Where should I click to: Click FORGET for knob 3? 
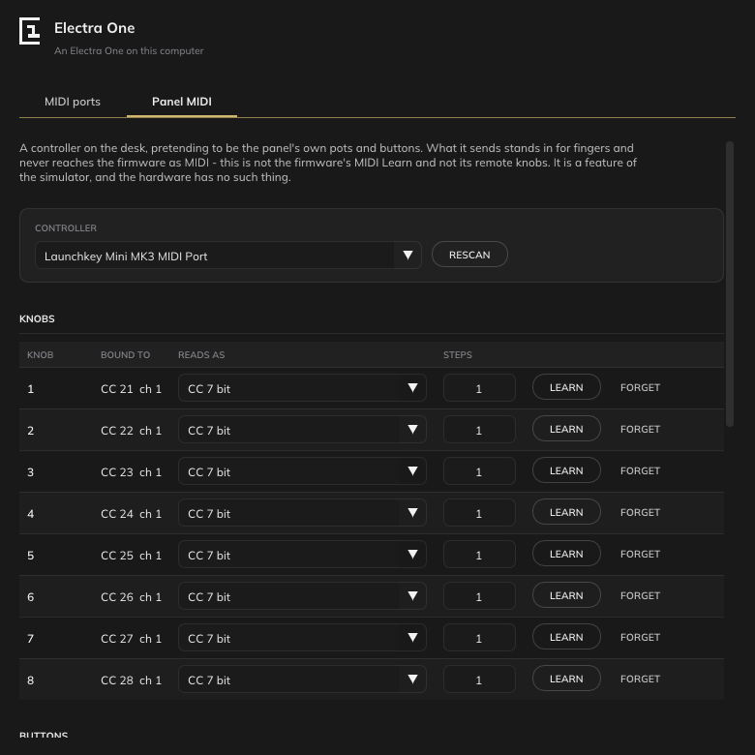coord(640,471)
